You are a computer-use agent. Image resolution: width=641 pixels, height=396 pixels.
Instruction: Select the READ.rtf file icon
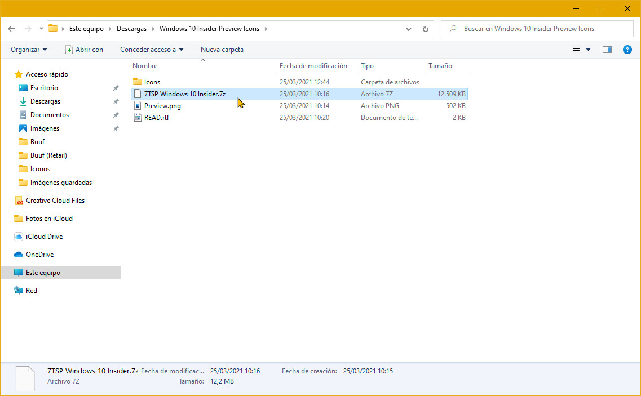[138, 117]
